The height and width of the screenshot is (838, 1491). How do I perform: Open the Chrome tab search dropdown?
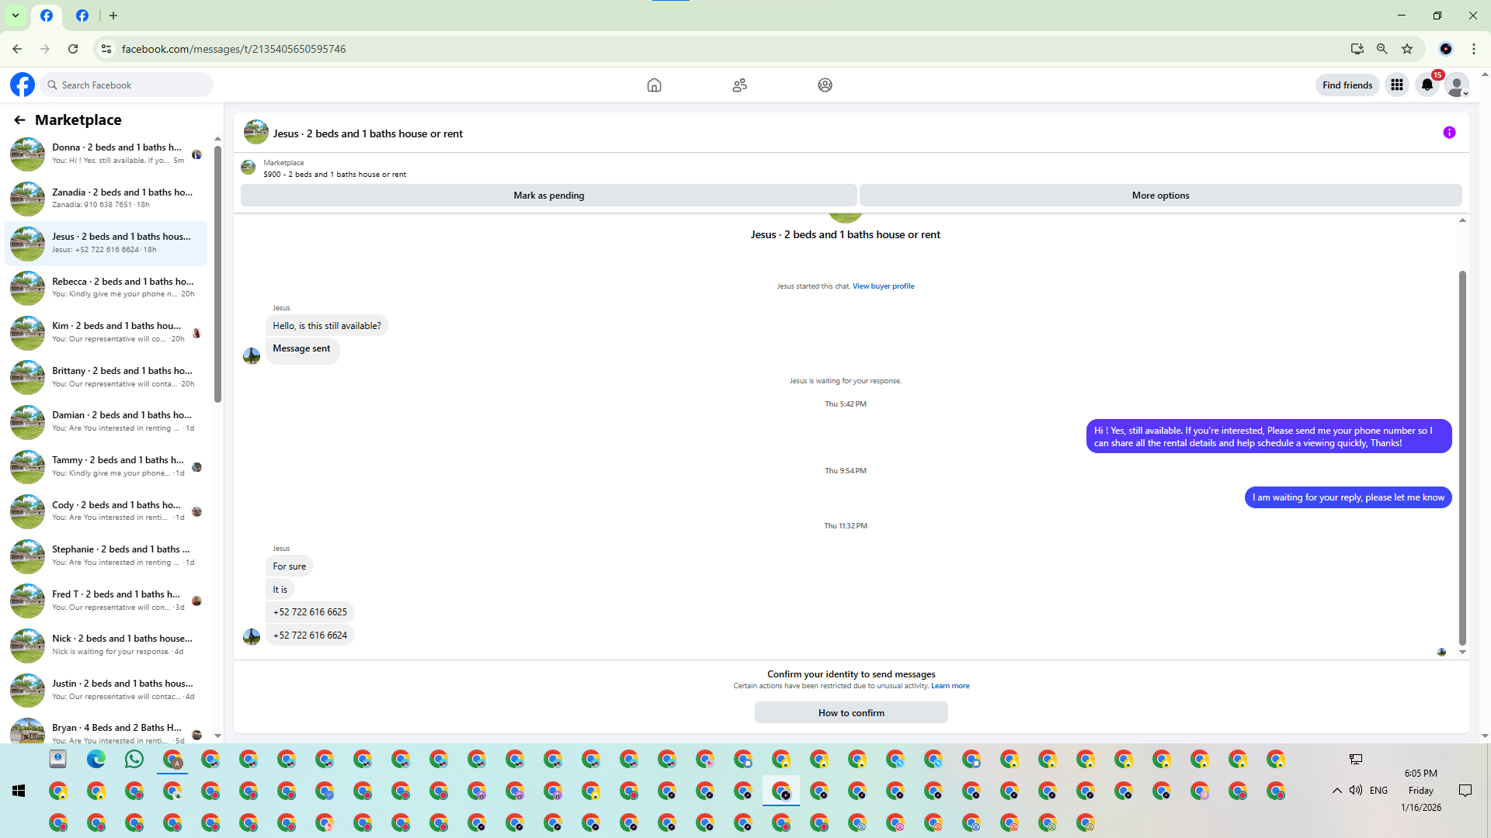click(x=15, y=16)
